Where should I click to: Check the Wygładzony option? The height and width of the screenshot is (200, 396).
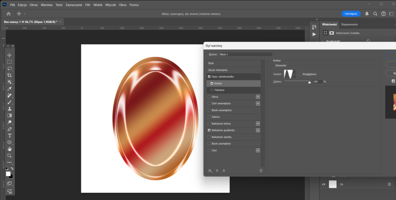[300, 74]
